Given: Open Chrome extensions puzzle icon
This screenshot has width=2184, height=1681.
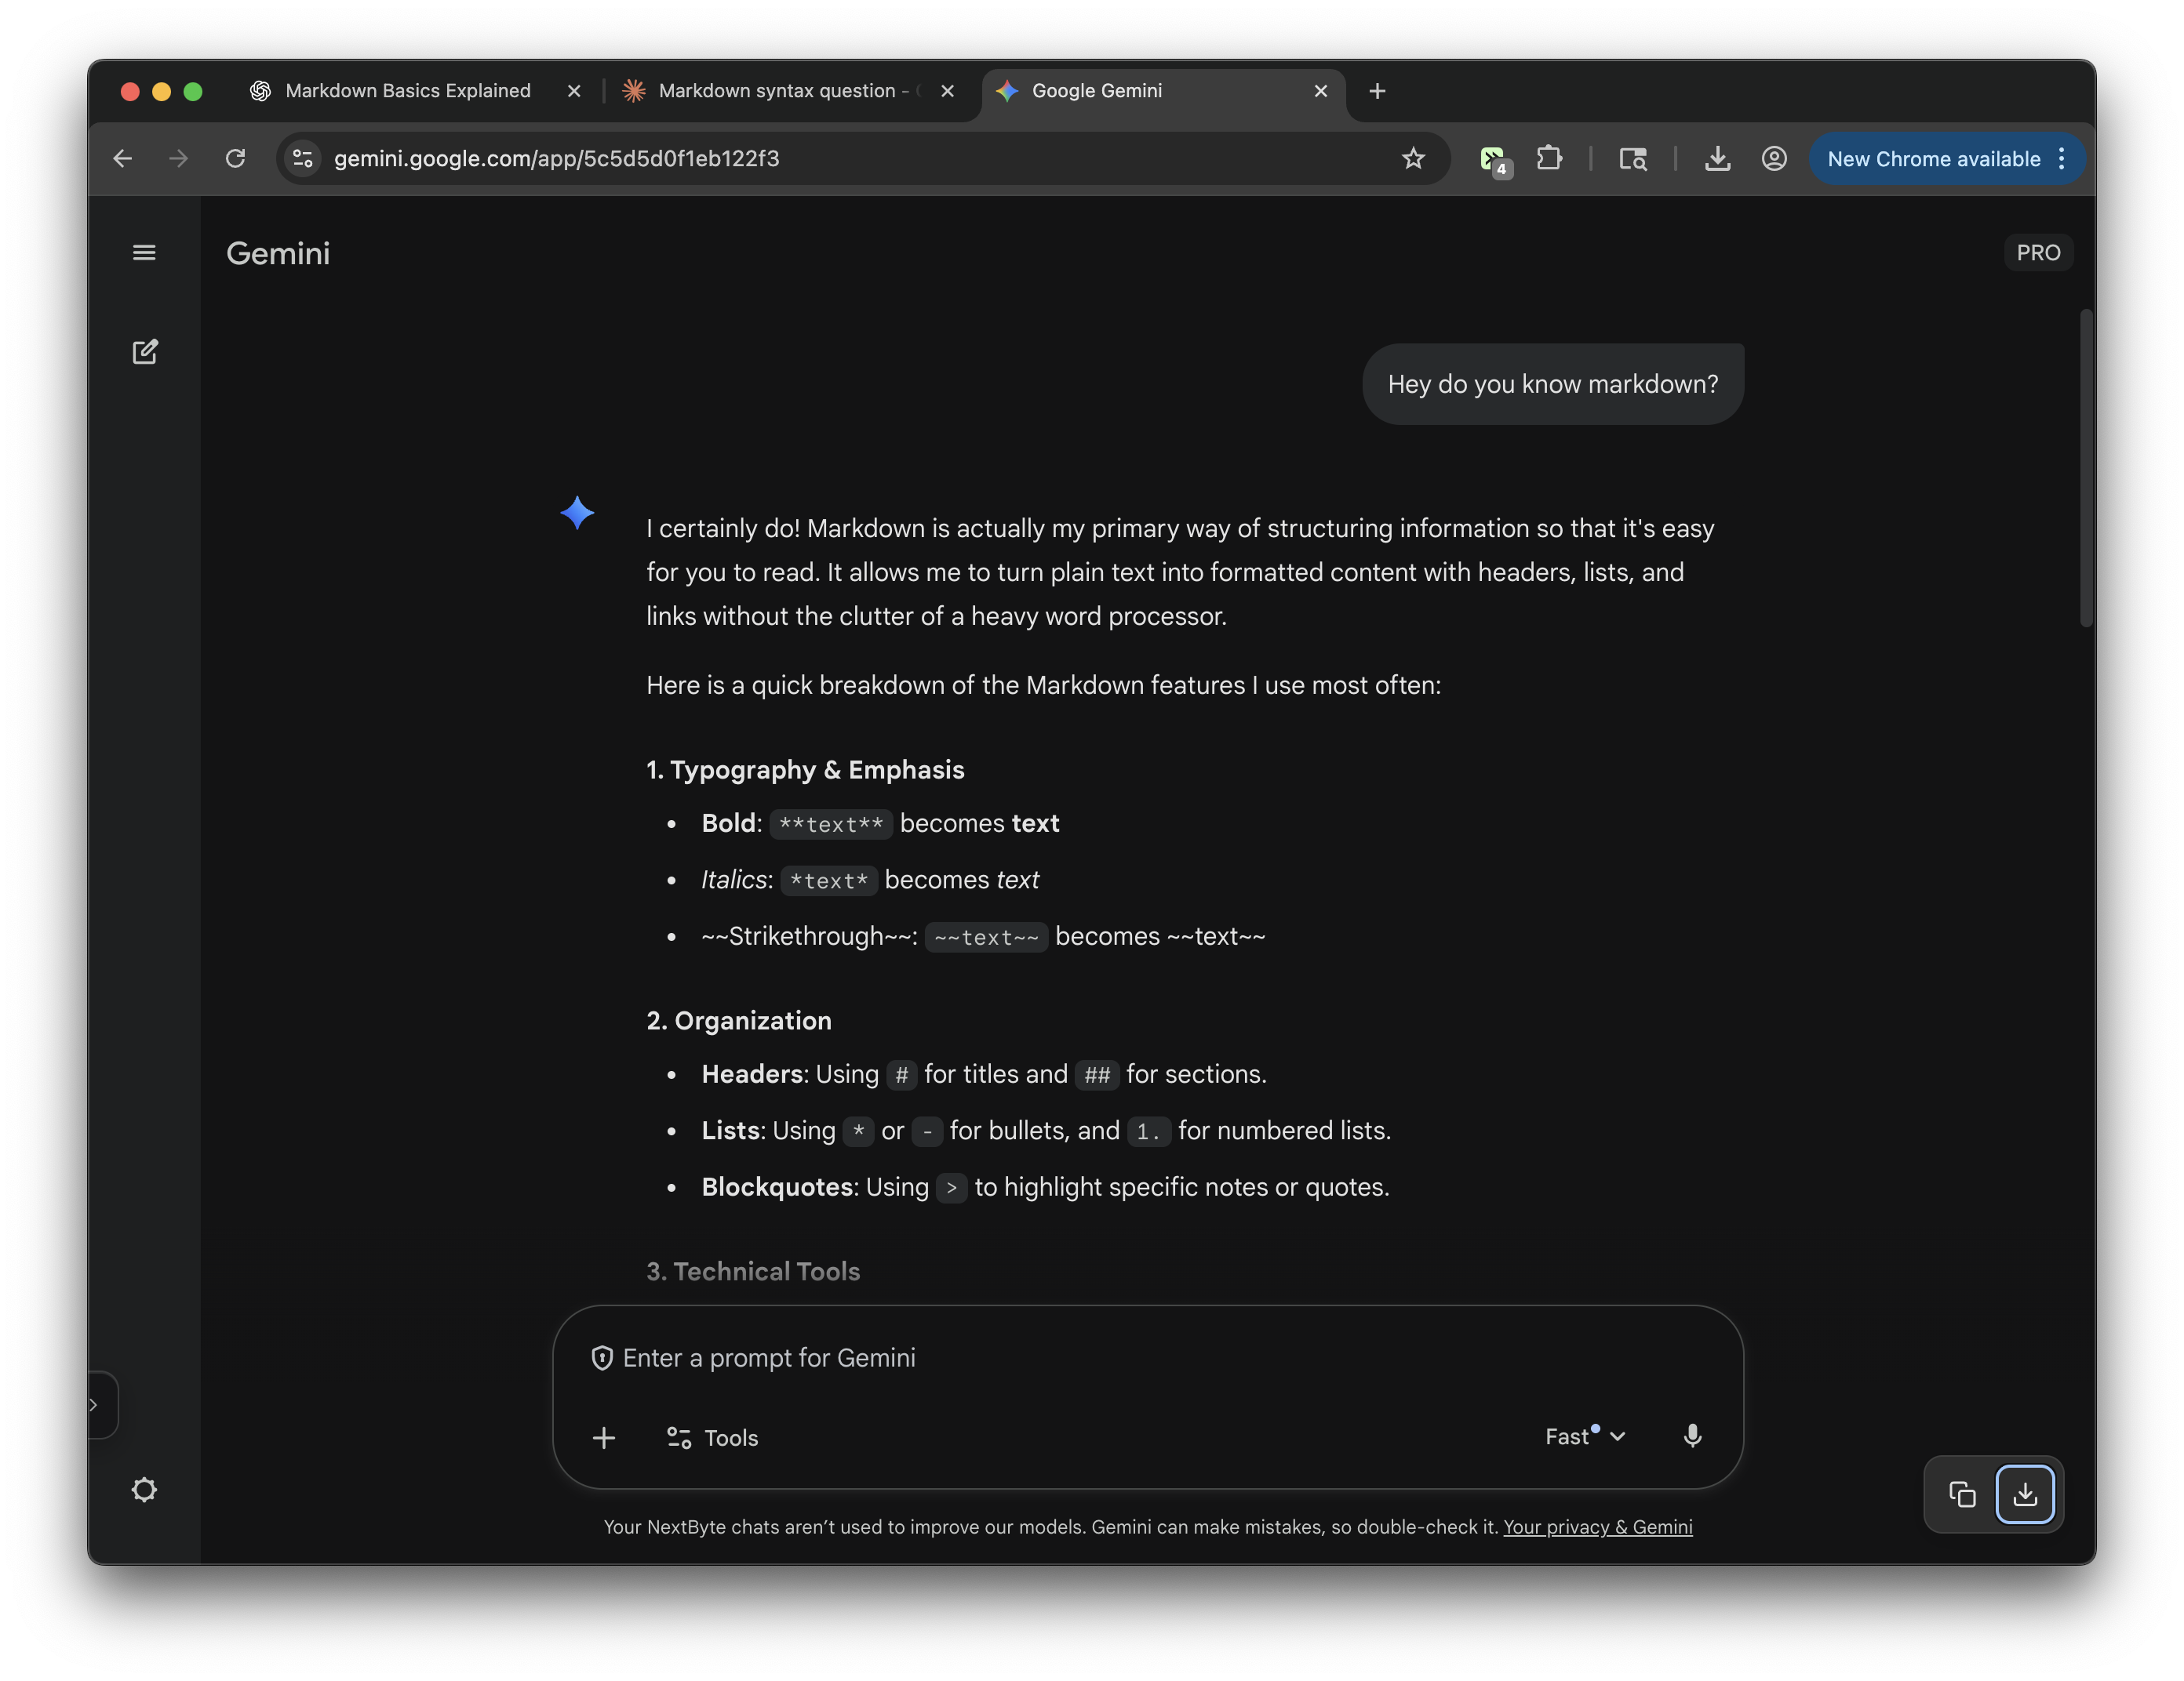Looking at the screenshot, I should 1549,159.
